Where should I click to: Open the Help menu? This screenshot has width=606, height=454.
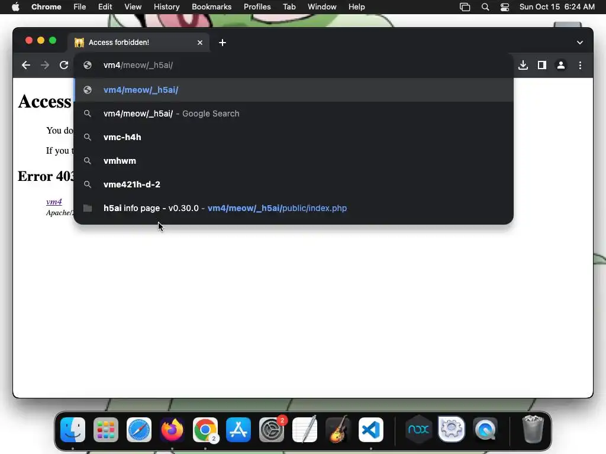356,7
